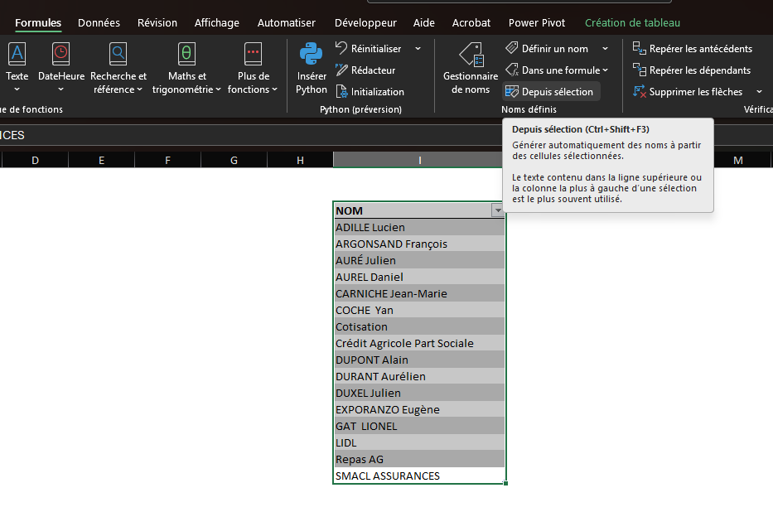Viewport: 773px width, 512px height.
Task: Open the NOM column filter dropdown
Action: [497, 211]
